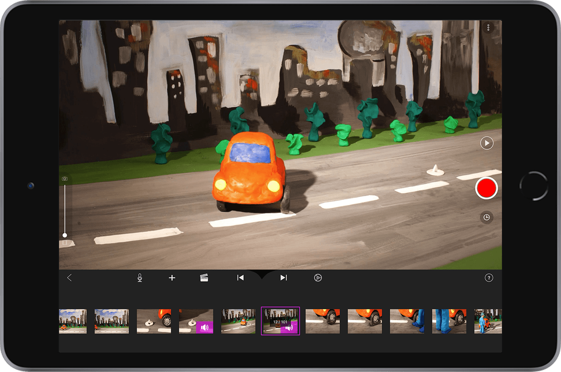
Task: Open help with the question mark
Action: tap(488, 278)
